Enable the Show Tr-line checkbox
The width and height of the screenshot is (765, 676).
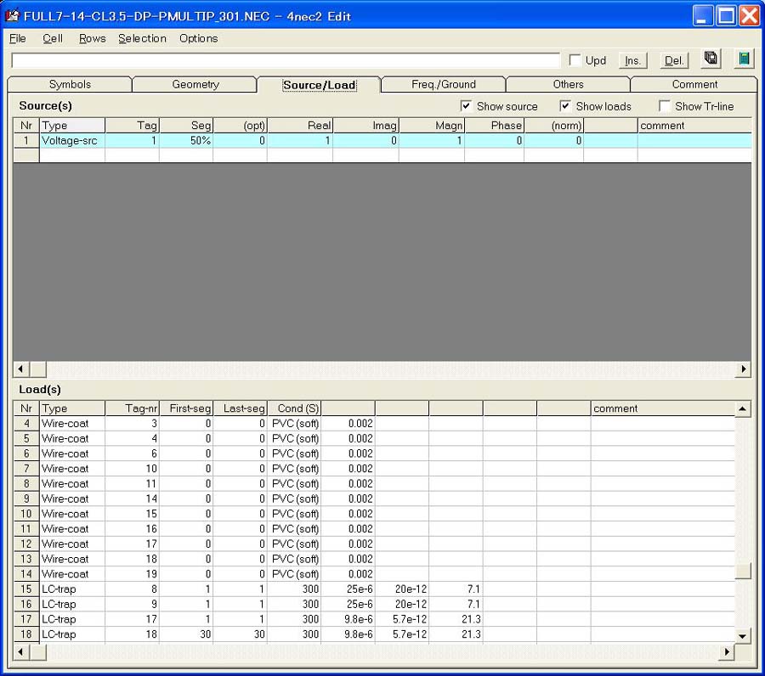pyautogui.click(x=665, y=106)
